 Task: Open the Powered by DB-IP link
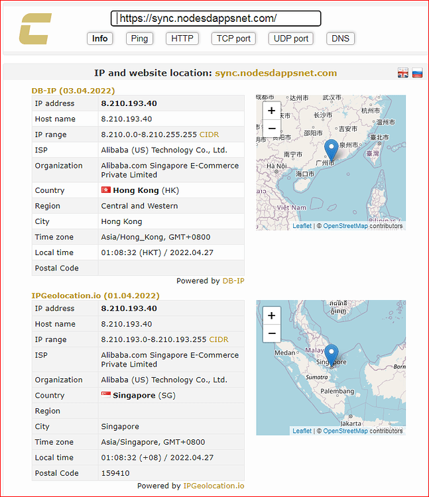(233, 281)
